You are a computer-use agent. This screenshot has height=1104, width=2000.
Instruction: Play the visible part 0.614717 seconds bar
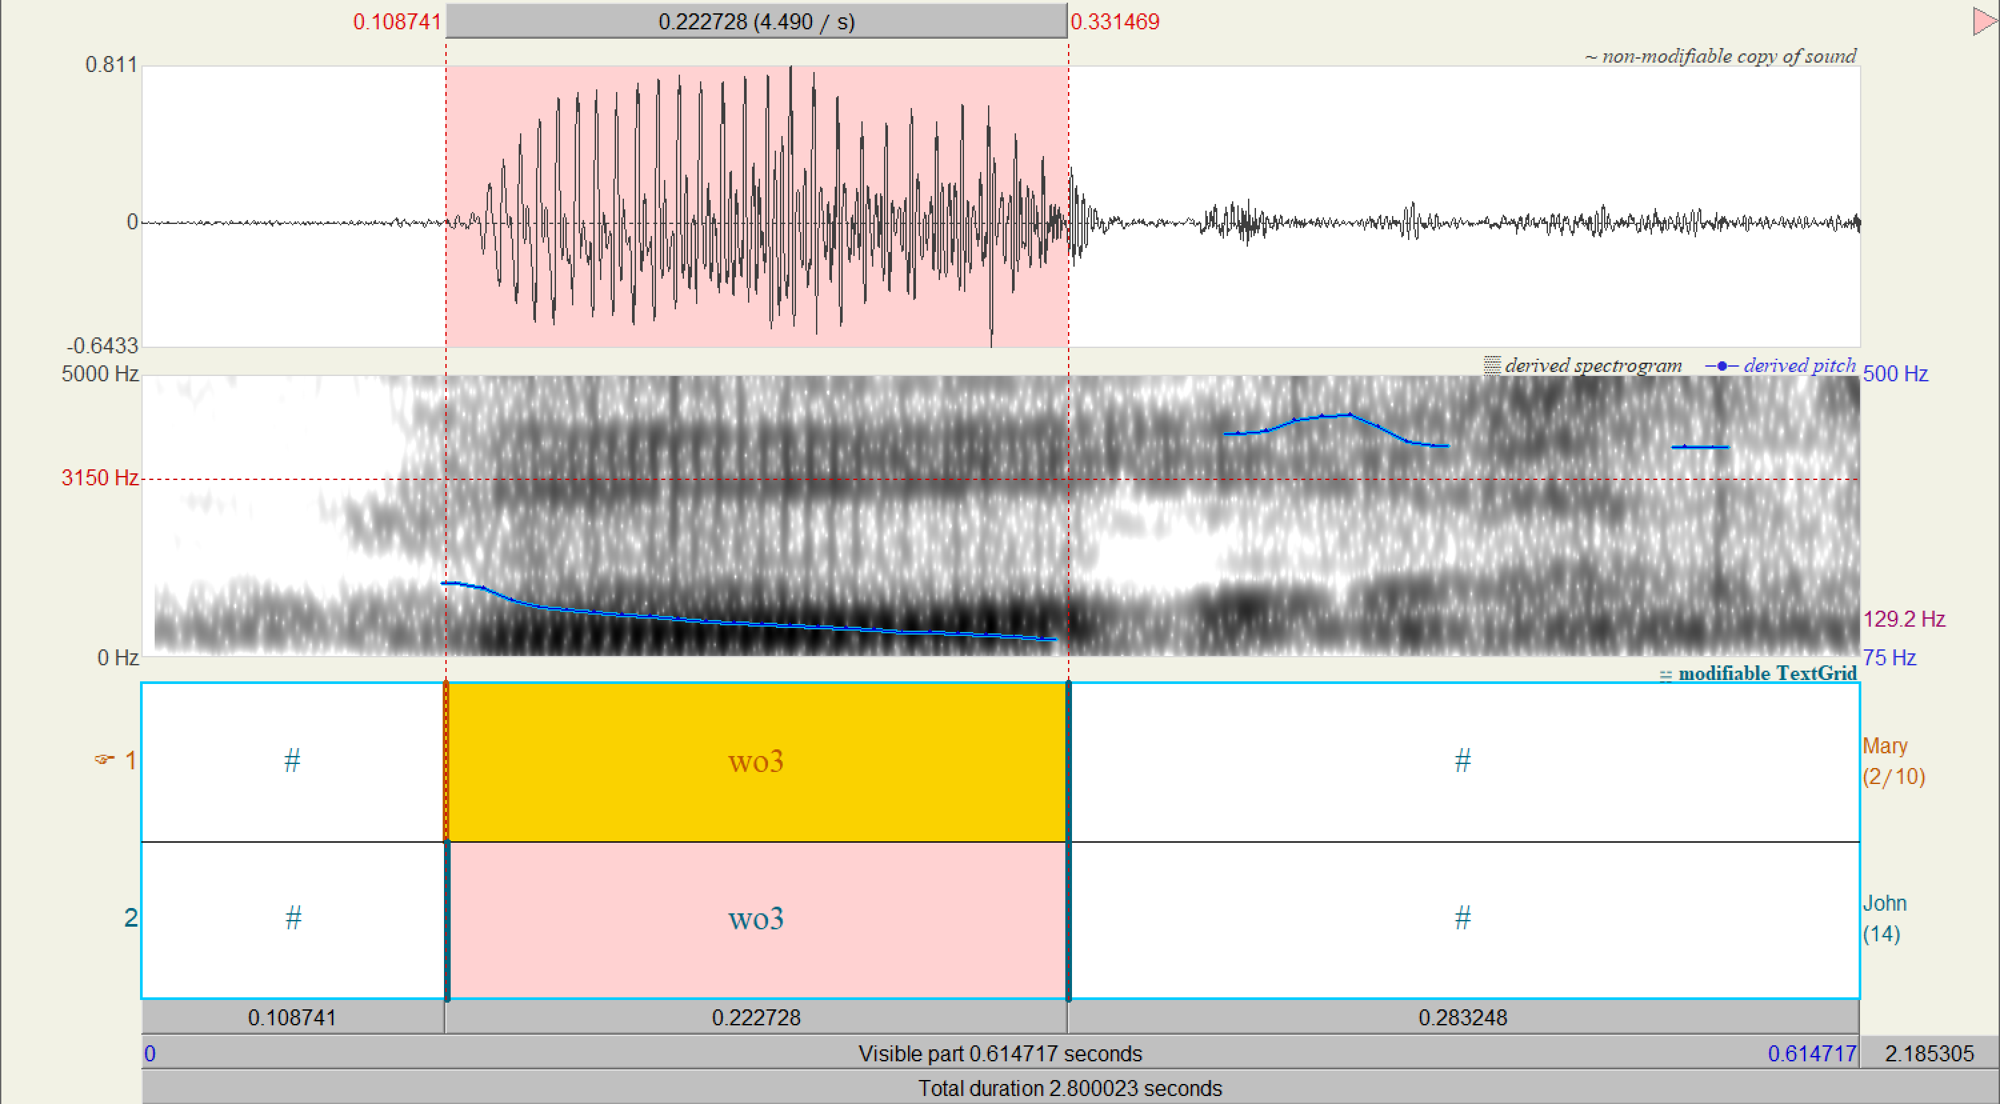[x=1000, y=1053]
